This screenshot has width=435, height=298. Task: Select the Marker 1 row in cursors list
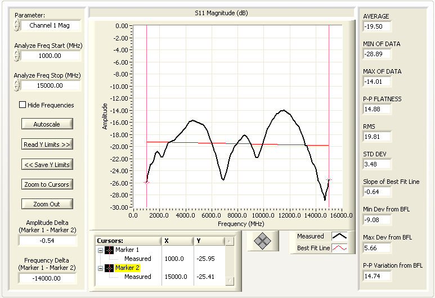click(x=127, y=250)
